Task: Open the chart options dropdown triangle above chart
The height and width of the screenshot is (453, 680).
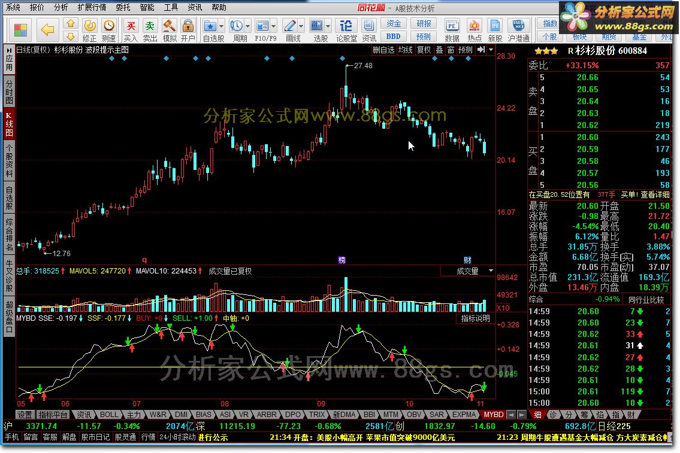Action: (x=491, y=50)
